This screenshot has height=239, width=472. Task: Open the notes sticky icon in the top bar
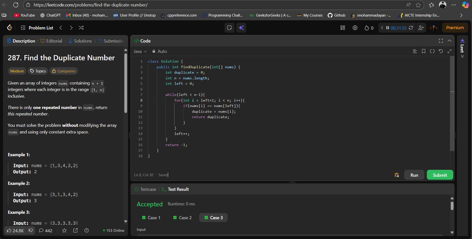[230, 28]
